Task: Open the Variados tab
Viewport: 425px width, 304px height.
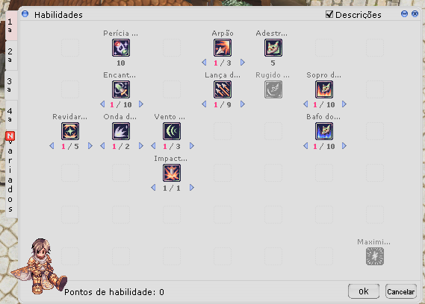Action: tap(10, 174)
